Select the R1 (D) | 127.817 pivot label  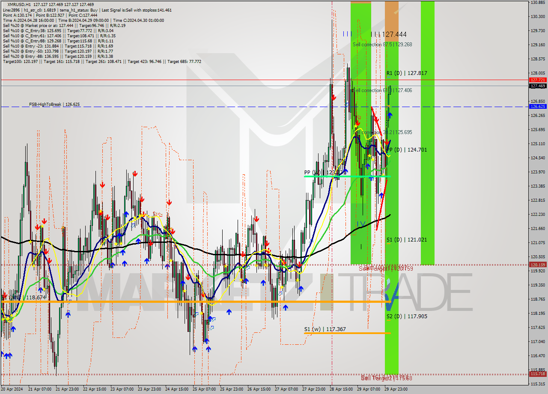[x=407, y=73]
